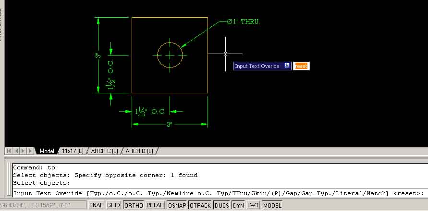Select the vertical 3" dimension text

pyautogui.click(x=98, y=55)
